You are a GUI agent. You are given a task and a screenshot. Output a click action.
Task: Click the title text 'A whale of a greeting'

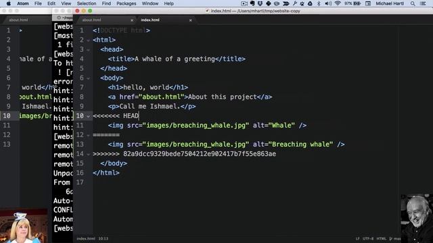pyautogui.click(x=175, y=59)
